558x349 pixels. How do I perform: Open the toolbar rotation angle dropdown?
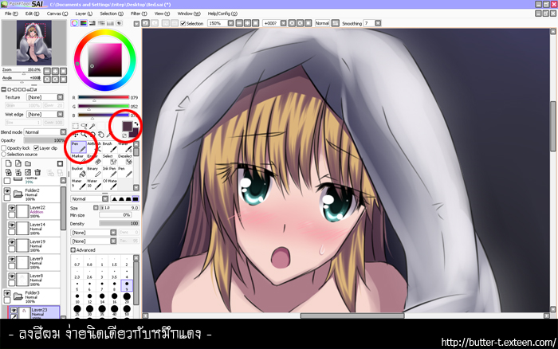point(283,23)
